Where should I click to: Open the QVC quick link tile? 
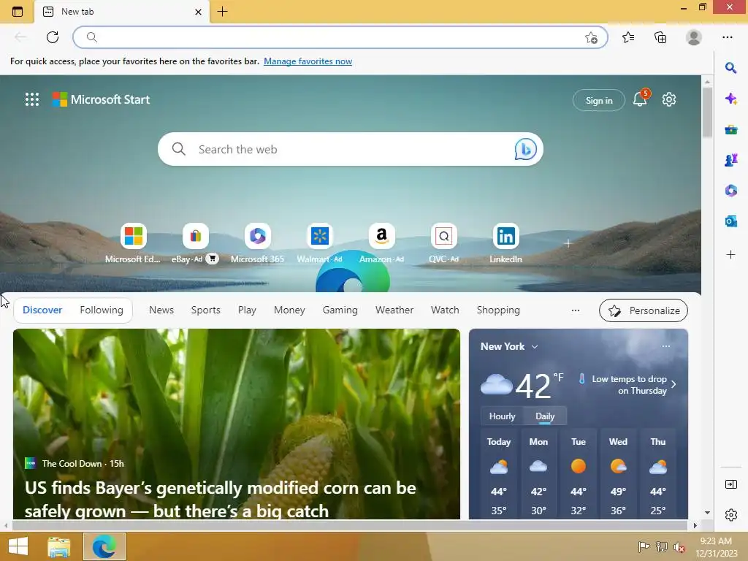[443, 243]
